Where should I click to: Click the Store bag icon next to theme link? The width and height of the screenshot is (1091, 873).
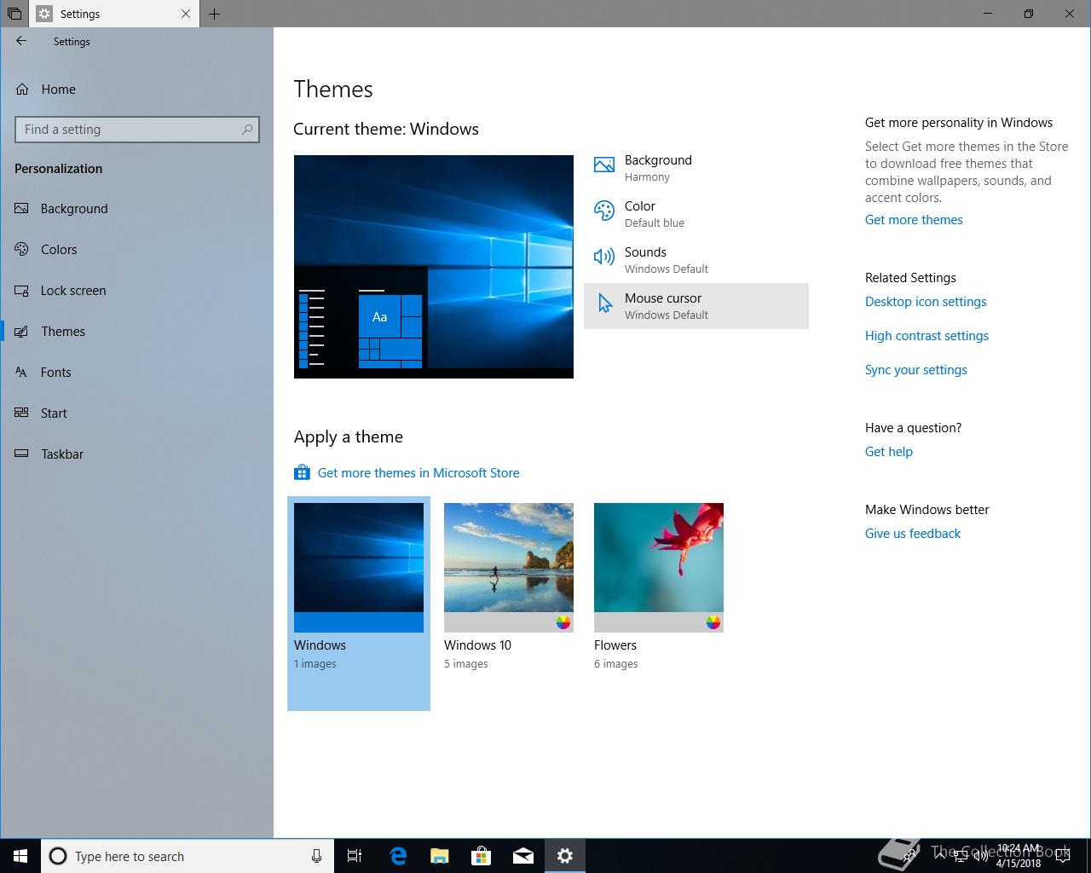point(302,472)
